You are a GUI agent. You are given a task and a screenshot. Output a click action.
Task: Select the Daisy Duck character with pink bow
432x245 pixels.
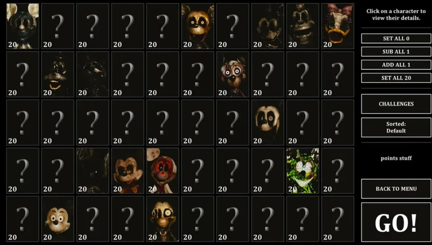337,26
